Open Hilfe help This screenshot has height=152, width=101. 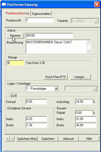(89, 139)
